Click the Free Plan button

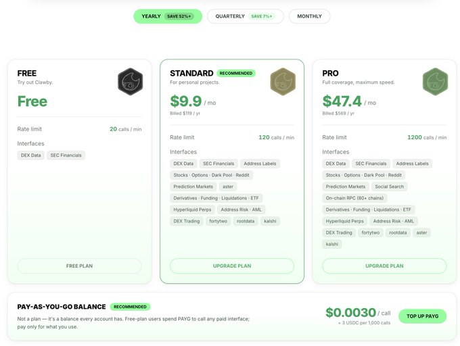pos(80,266)
